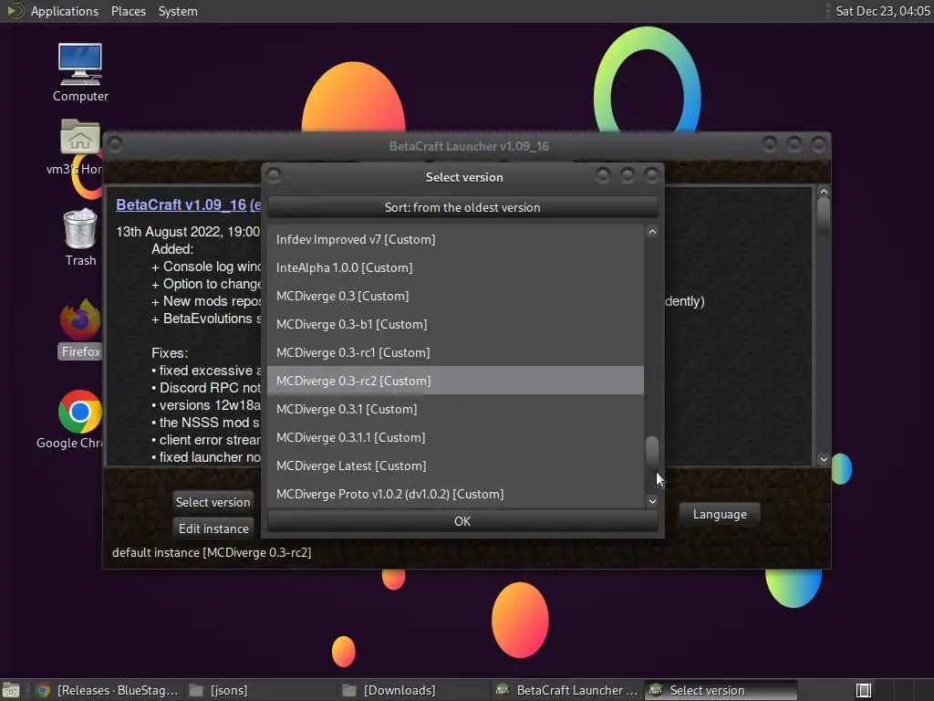Launch Google Chrome from the desktop
Screen dimensions: 934x701
(79, 419)
